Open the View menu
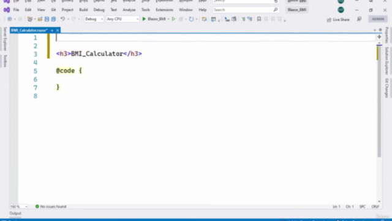The image size is (392, 221). [x=41, y=10]
